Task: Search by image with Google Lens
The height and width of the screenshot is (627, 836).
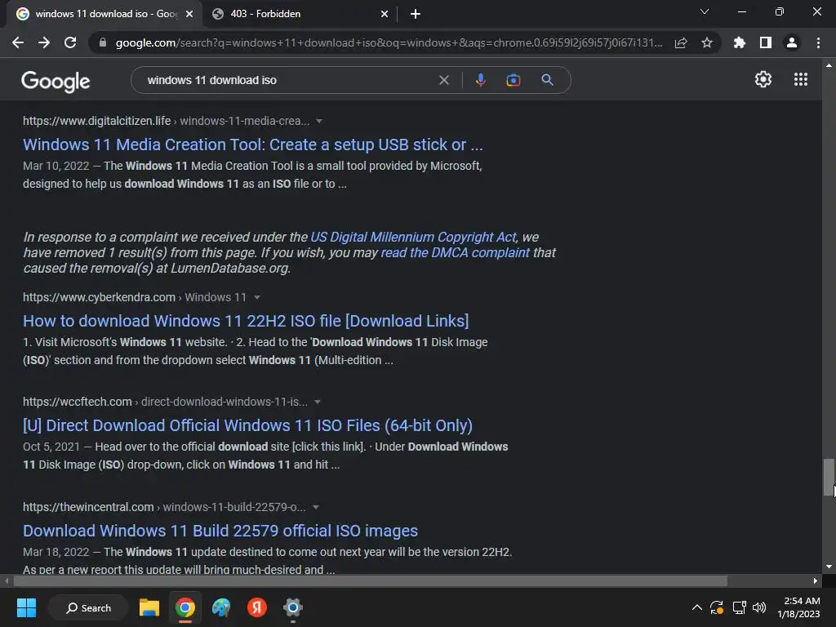Action: pos(514,81)
